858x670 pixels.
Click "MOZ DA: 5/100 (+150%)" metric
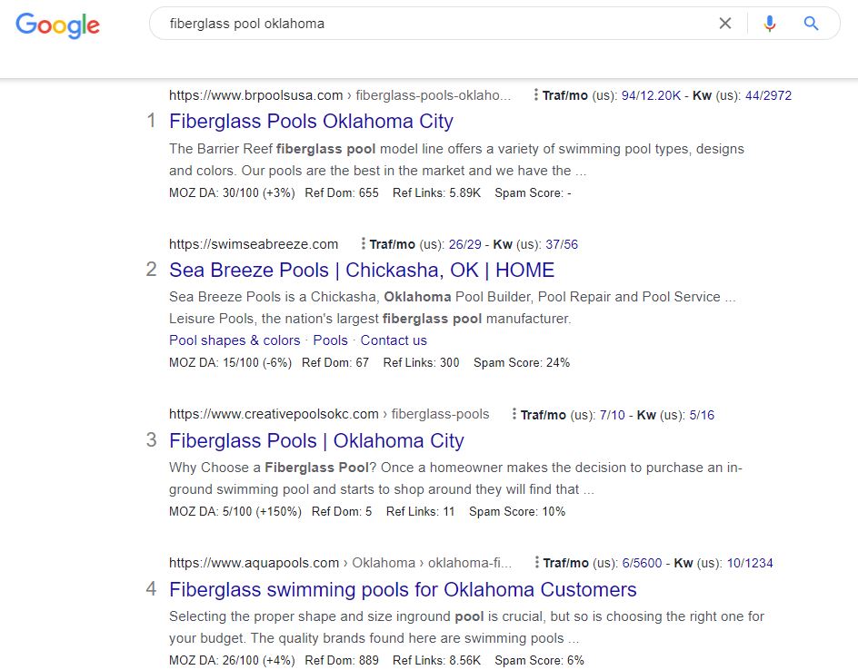pos(235,511)
